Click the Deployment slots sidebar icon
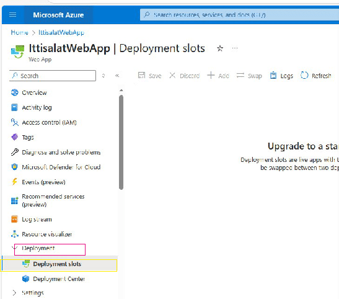This screenshot has width=339, height=299. [x=26, y=264]
